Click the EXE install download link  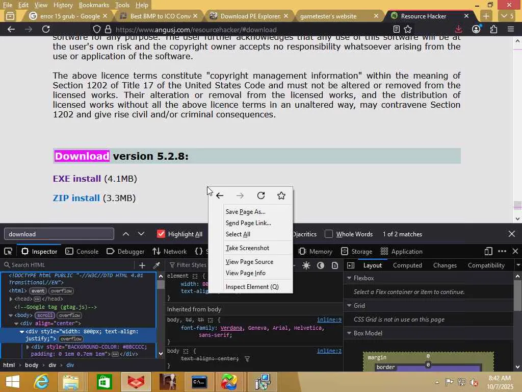tap(77, 179)
